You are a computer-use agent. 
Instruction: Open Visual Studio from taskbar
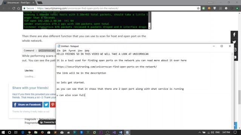pyautogui.click(x=114, y=132)
